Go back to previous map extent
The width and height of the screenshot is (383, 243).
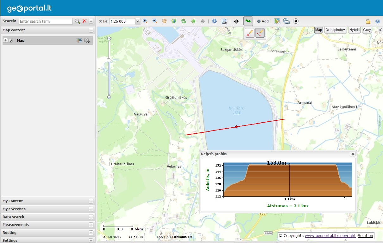[x=193, y=21]
